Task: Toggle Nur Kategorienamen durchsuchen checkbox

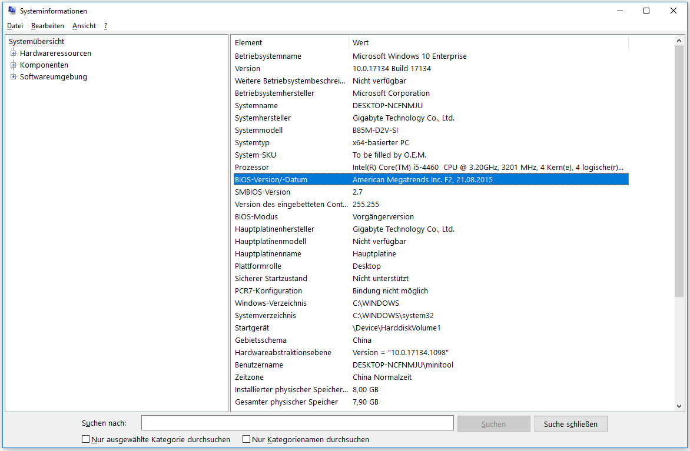Action: 247,439
